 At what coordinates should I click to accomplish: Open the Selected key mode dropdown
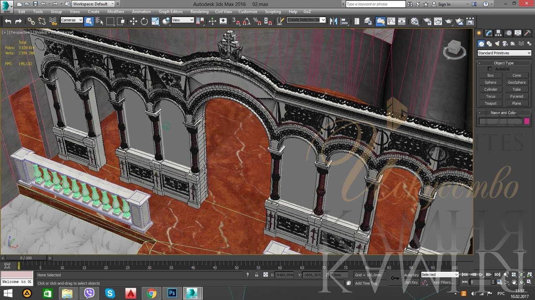[x=440, y=275]
